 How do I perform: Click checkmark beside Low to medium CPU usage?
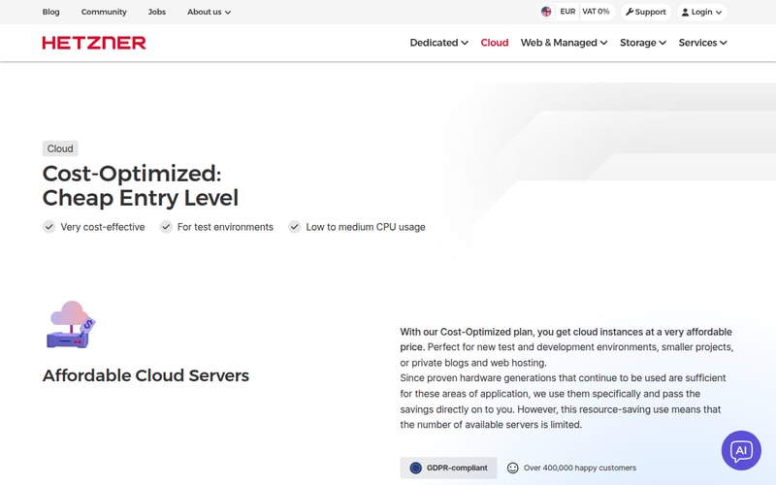coord(295,227)
